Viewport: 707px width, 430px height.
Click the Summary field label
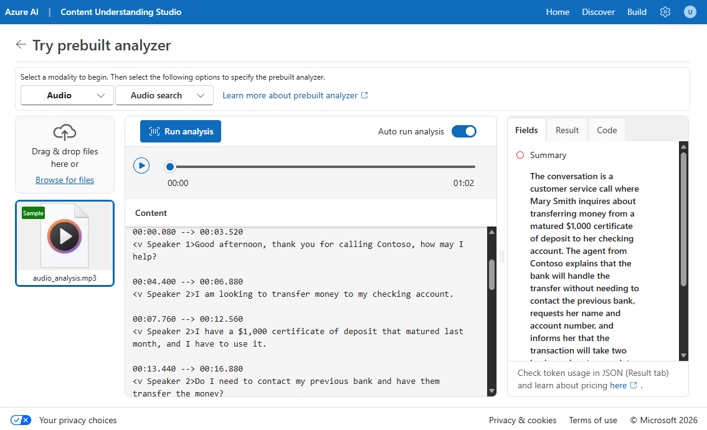pos(548,155)
